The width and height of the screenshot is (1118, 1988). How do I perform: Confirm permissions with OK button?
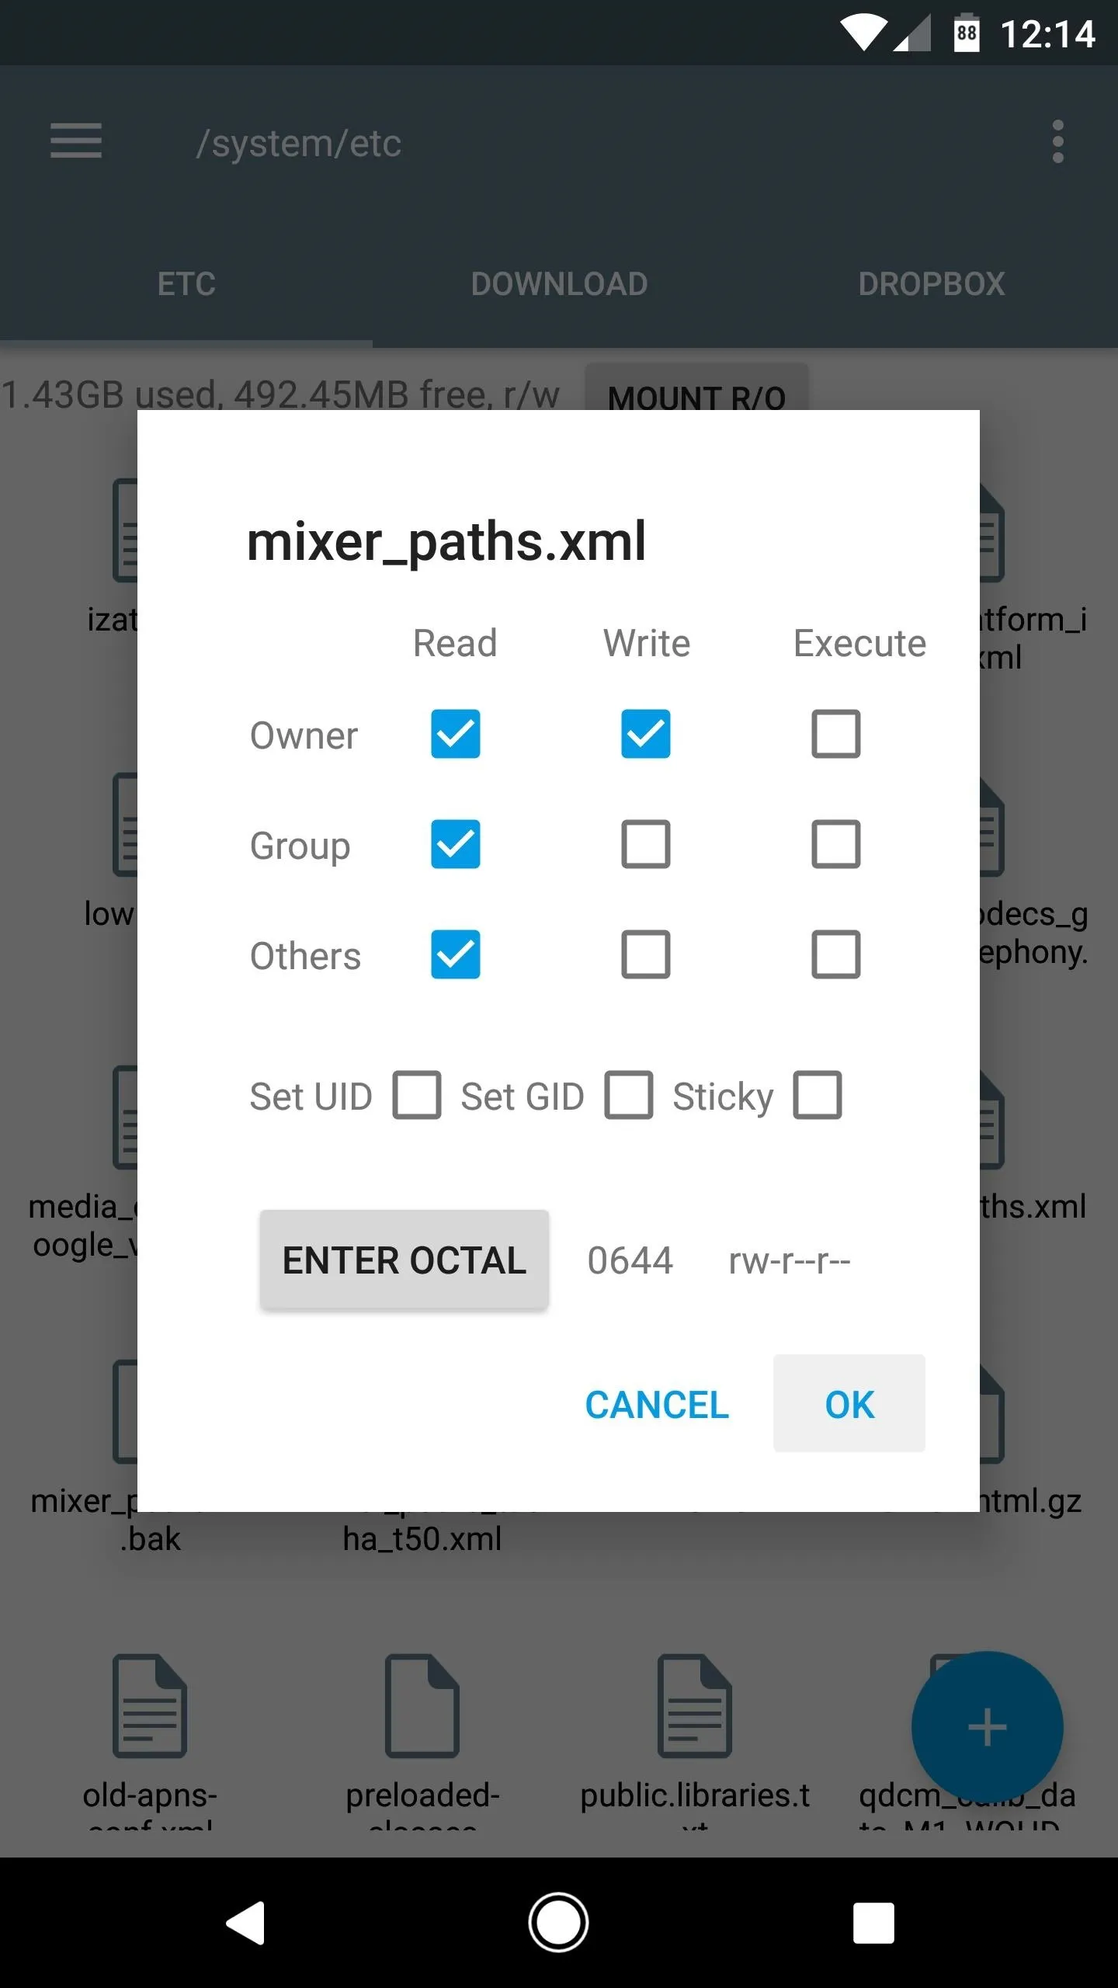[x=849, y=1404]
